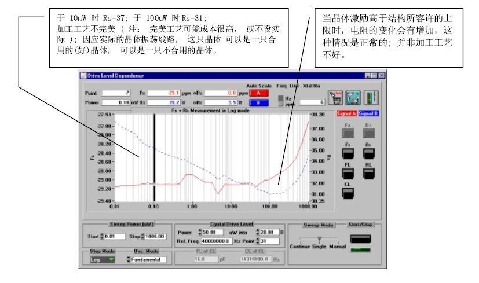The height and width of the screenshot is (283, 479).
Task: Select the blue Signal B label
Action: (368, 113)
